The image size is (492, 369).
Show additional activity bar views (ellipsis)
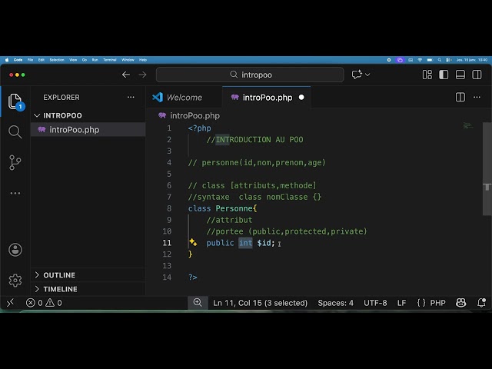[x=15, y=193]
